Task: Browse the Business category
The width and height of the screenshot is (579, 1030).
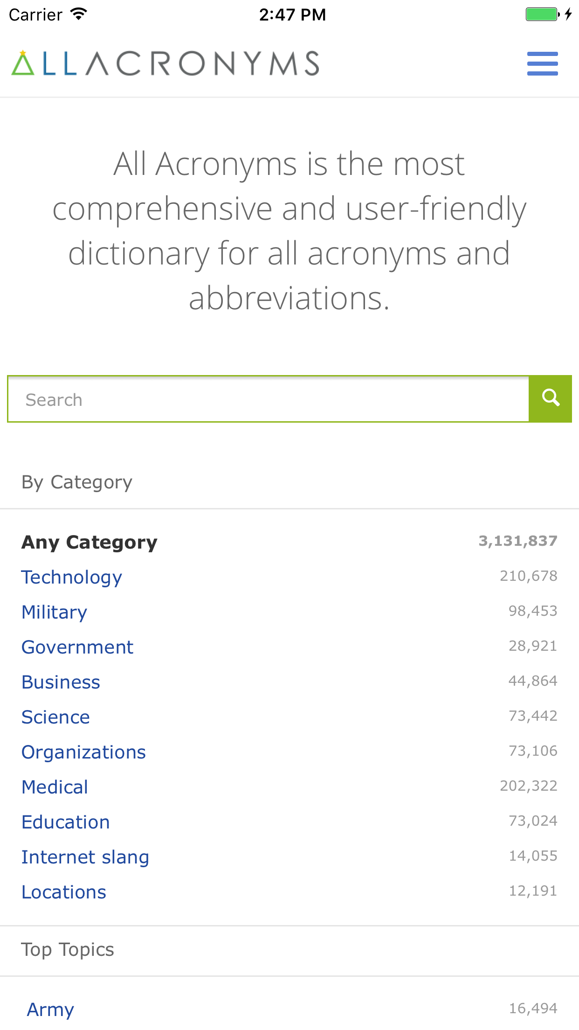Action: [61, 682]
